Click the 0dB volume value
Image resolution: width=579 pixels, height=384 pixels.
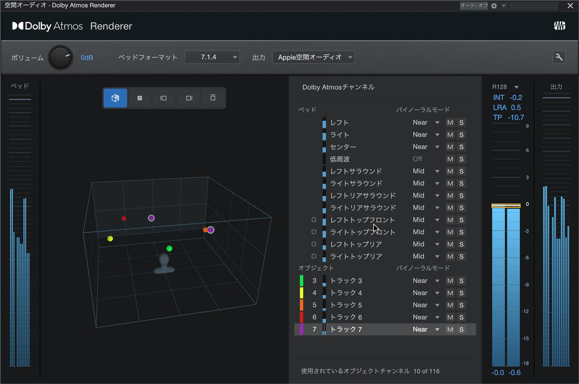(87, 57)
